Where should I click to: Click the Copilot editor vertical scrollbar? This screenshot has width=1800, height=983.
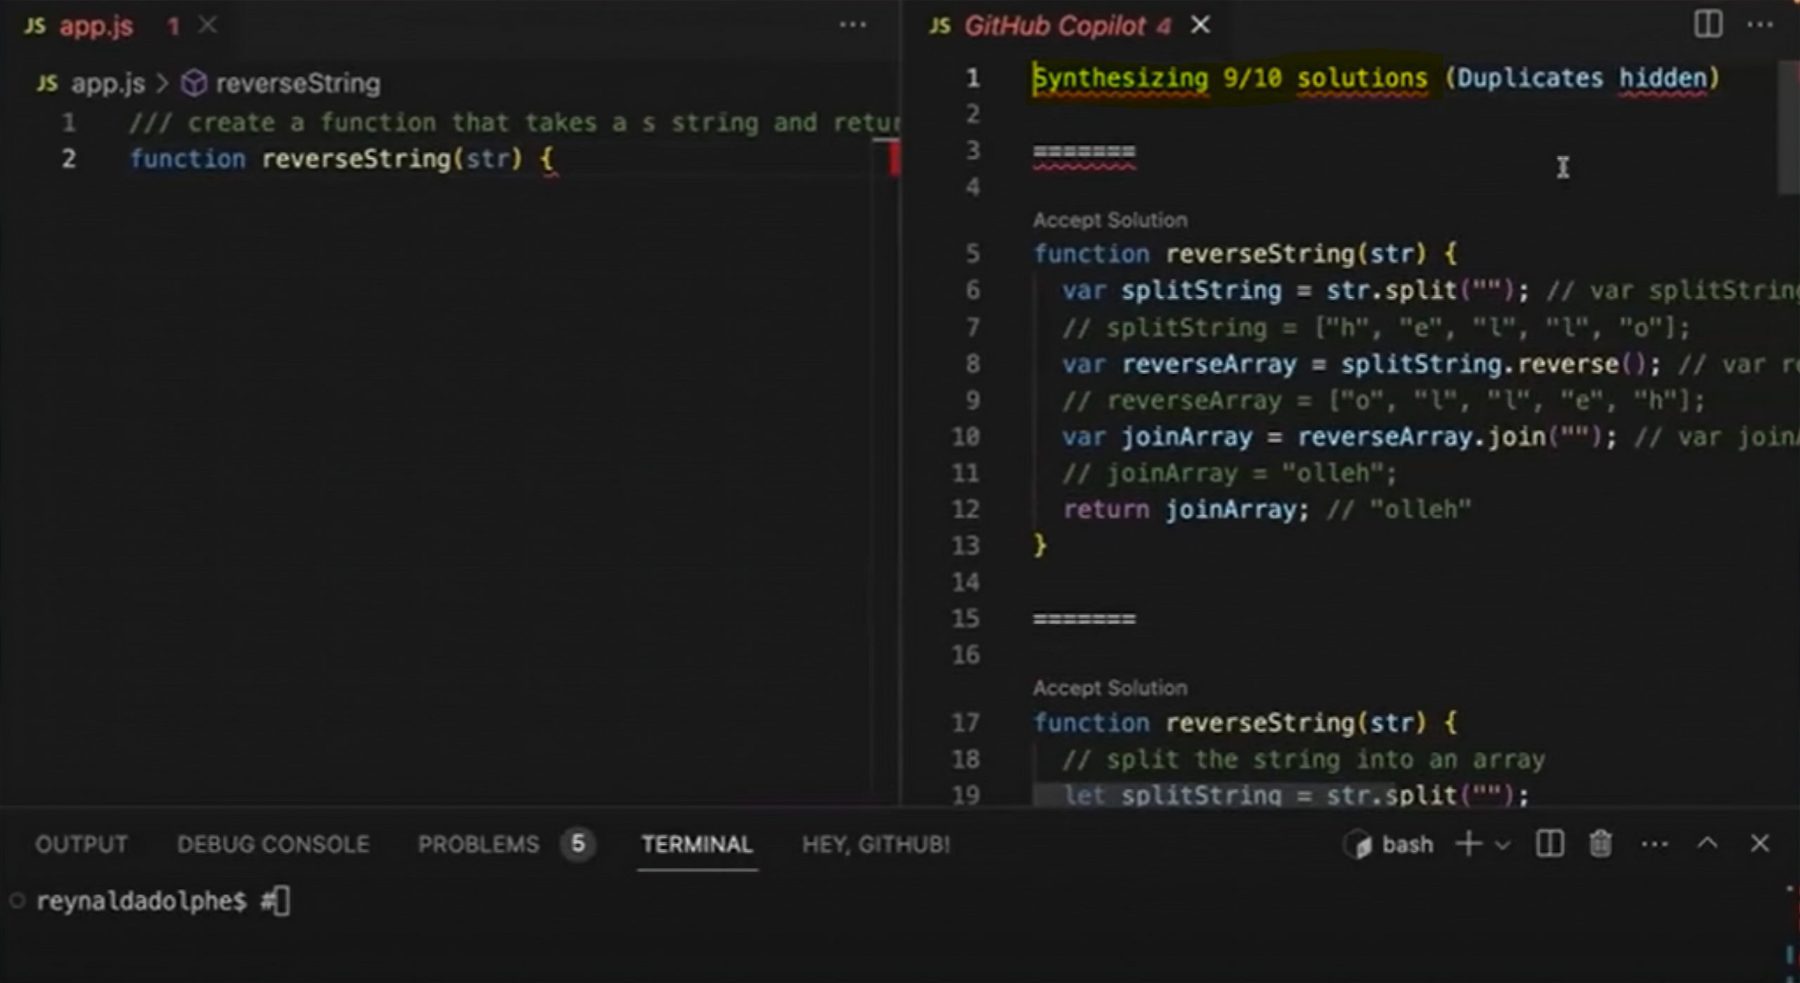(x=1787, y=128)
